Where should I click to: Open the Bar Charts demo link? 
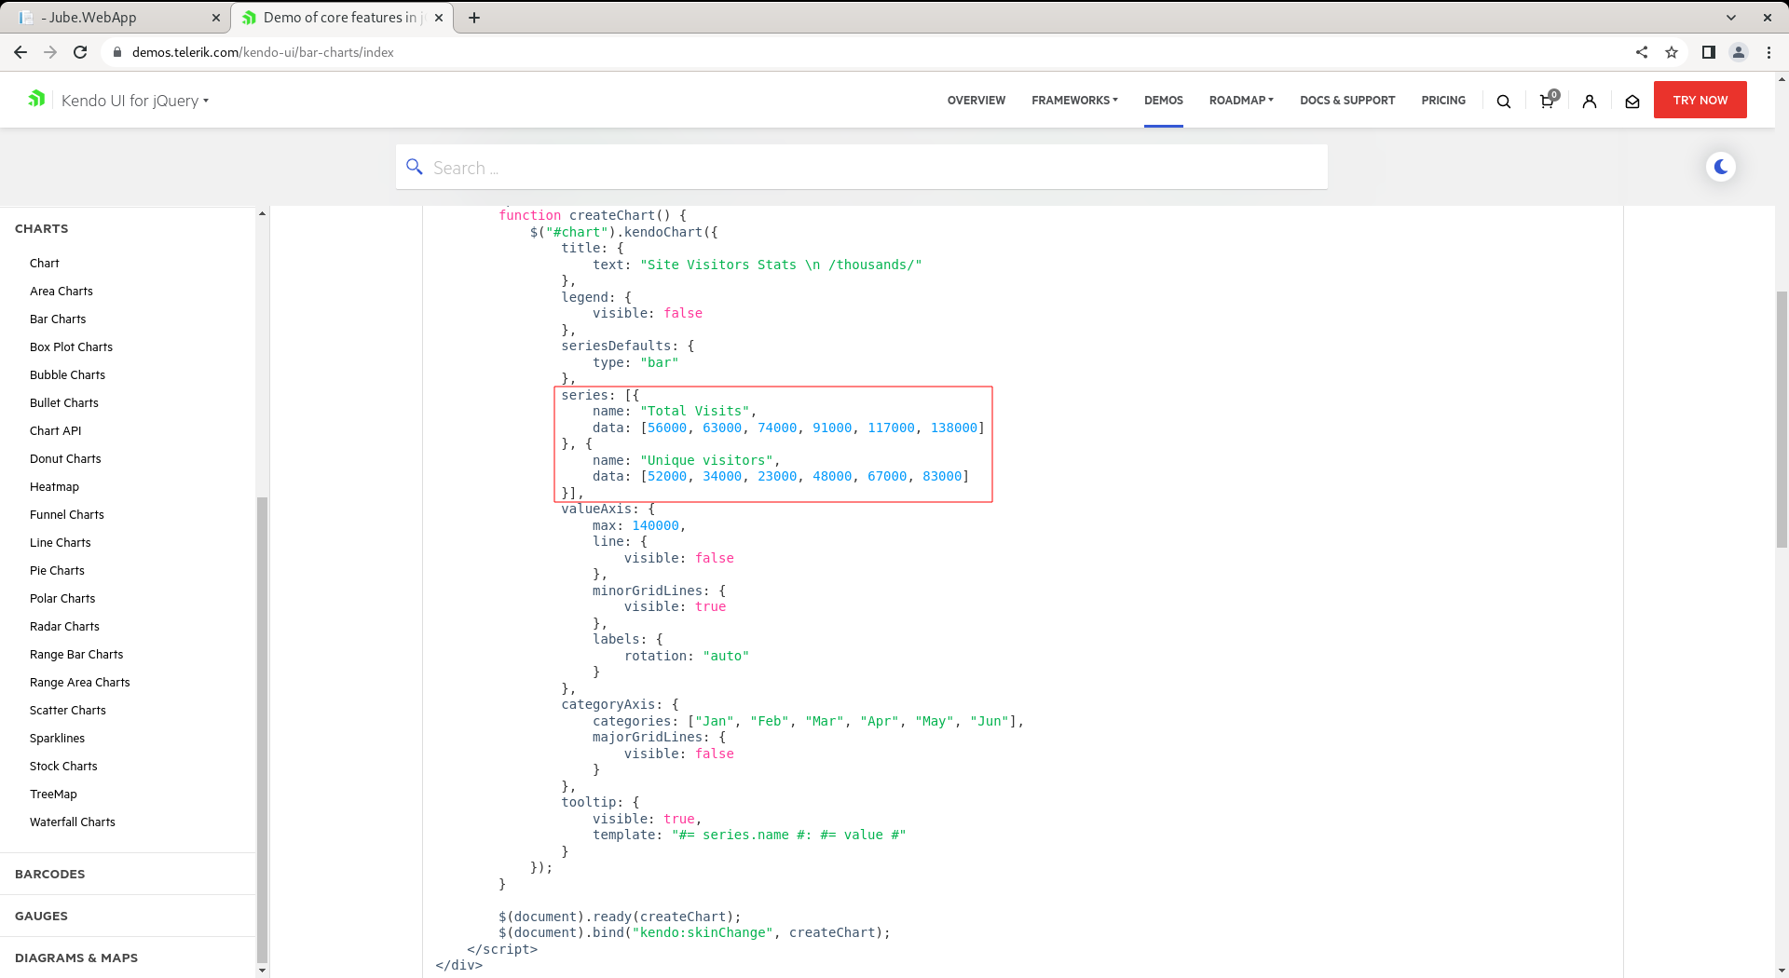click(x=58, y=319)
